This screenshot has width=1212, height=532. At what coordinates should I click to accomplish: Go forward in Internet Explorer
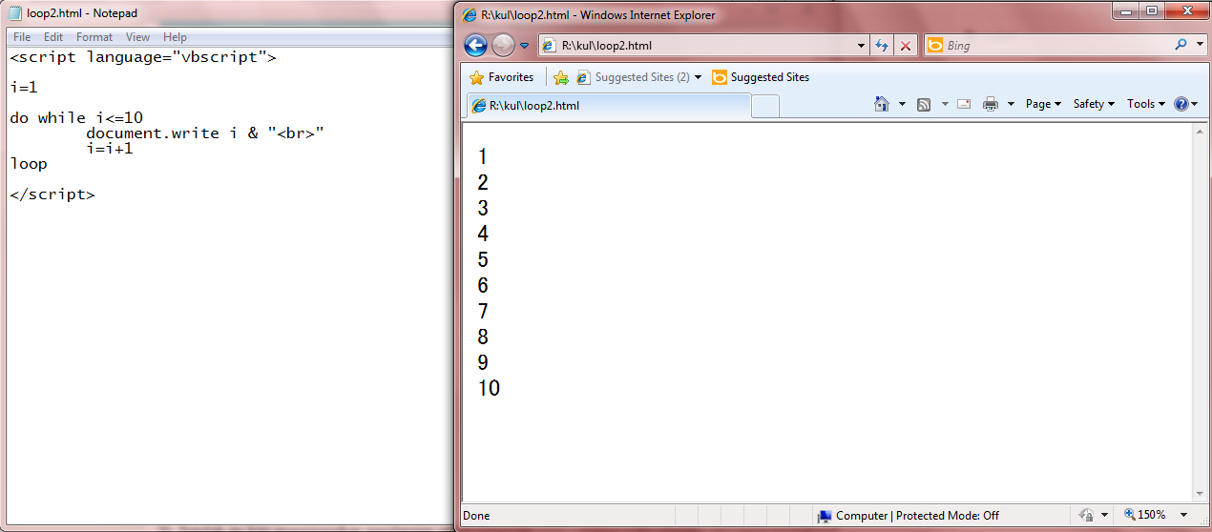[x=503, y=45]
